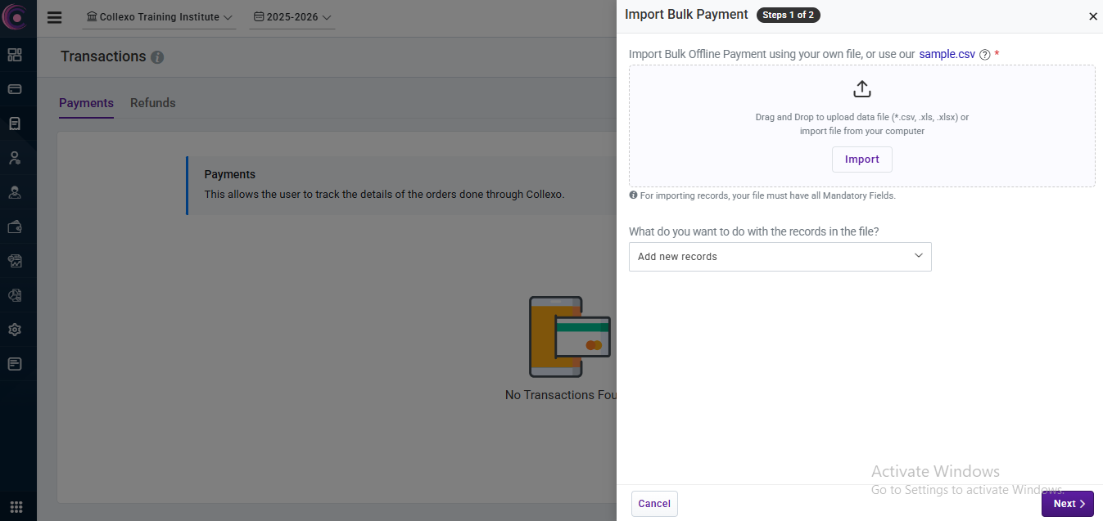This screenshot has height=521, width=1103.
Task: Open the wallet icon in sidebar
Action: (15, 227)
